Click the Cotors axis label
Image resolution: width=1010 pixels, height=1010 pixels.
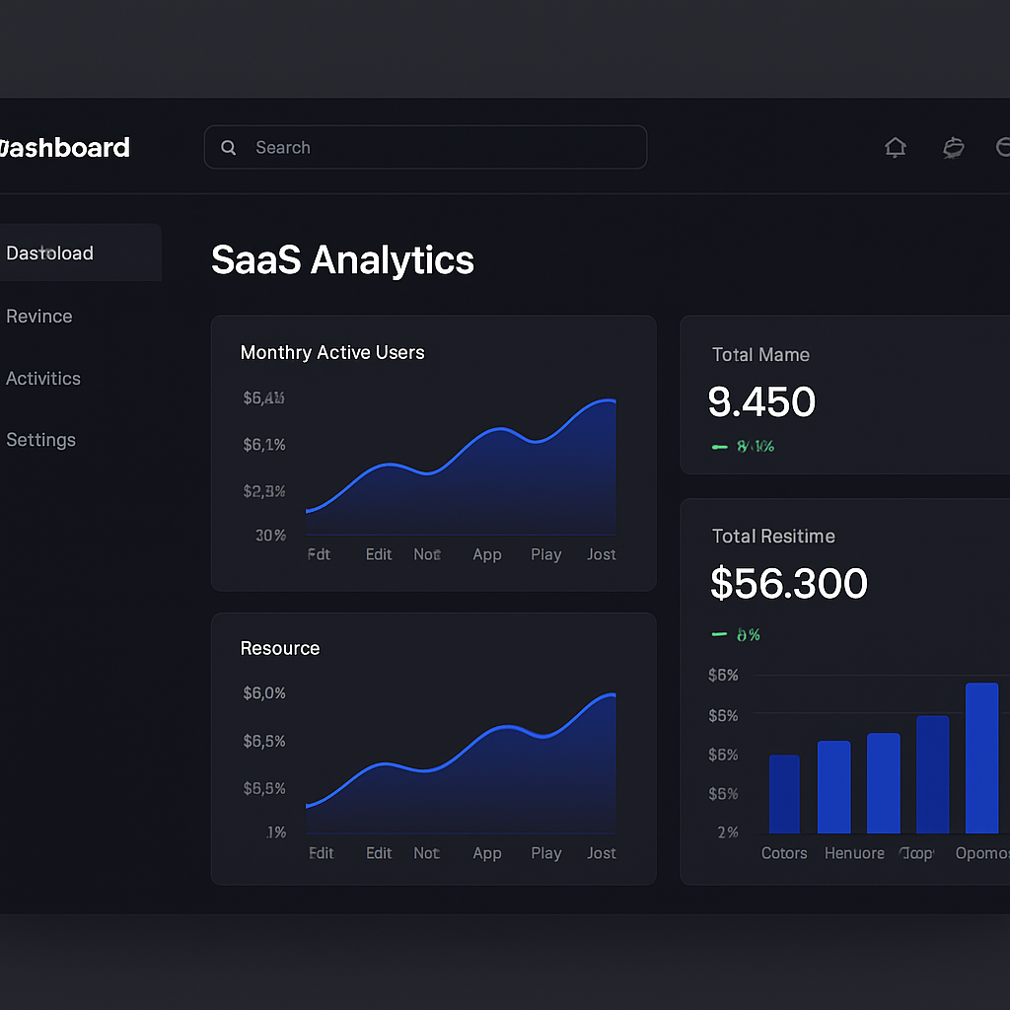coord(784,853)
